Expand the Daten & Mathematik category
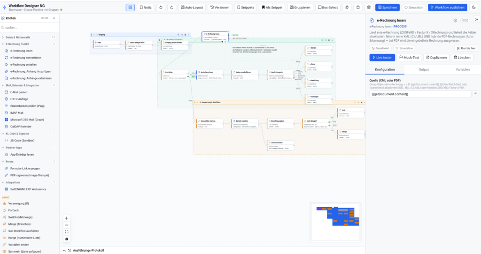This screenshot has height=254, width=481. click(29, 37)
